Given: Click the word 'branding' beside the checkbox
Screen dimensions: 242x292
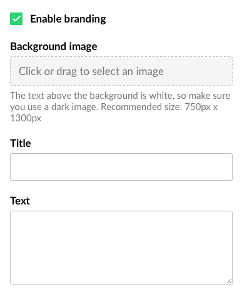Looking at the screenshot, I should click(x=85, y=19).
